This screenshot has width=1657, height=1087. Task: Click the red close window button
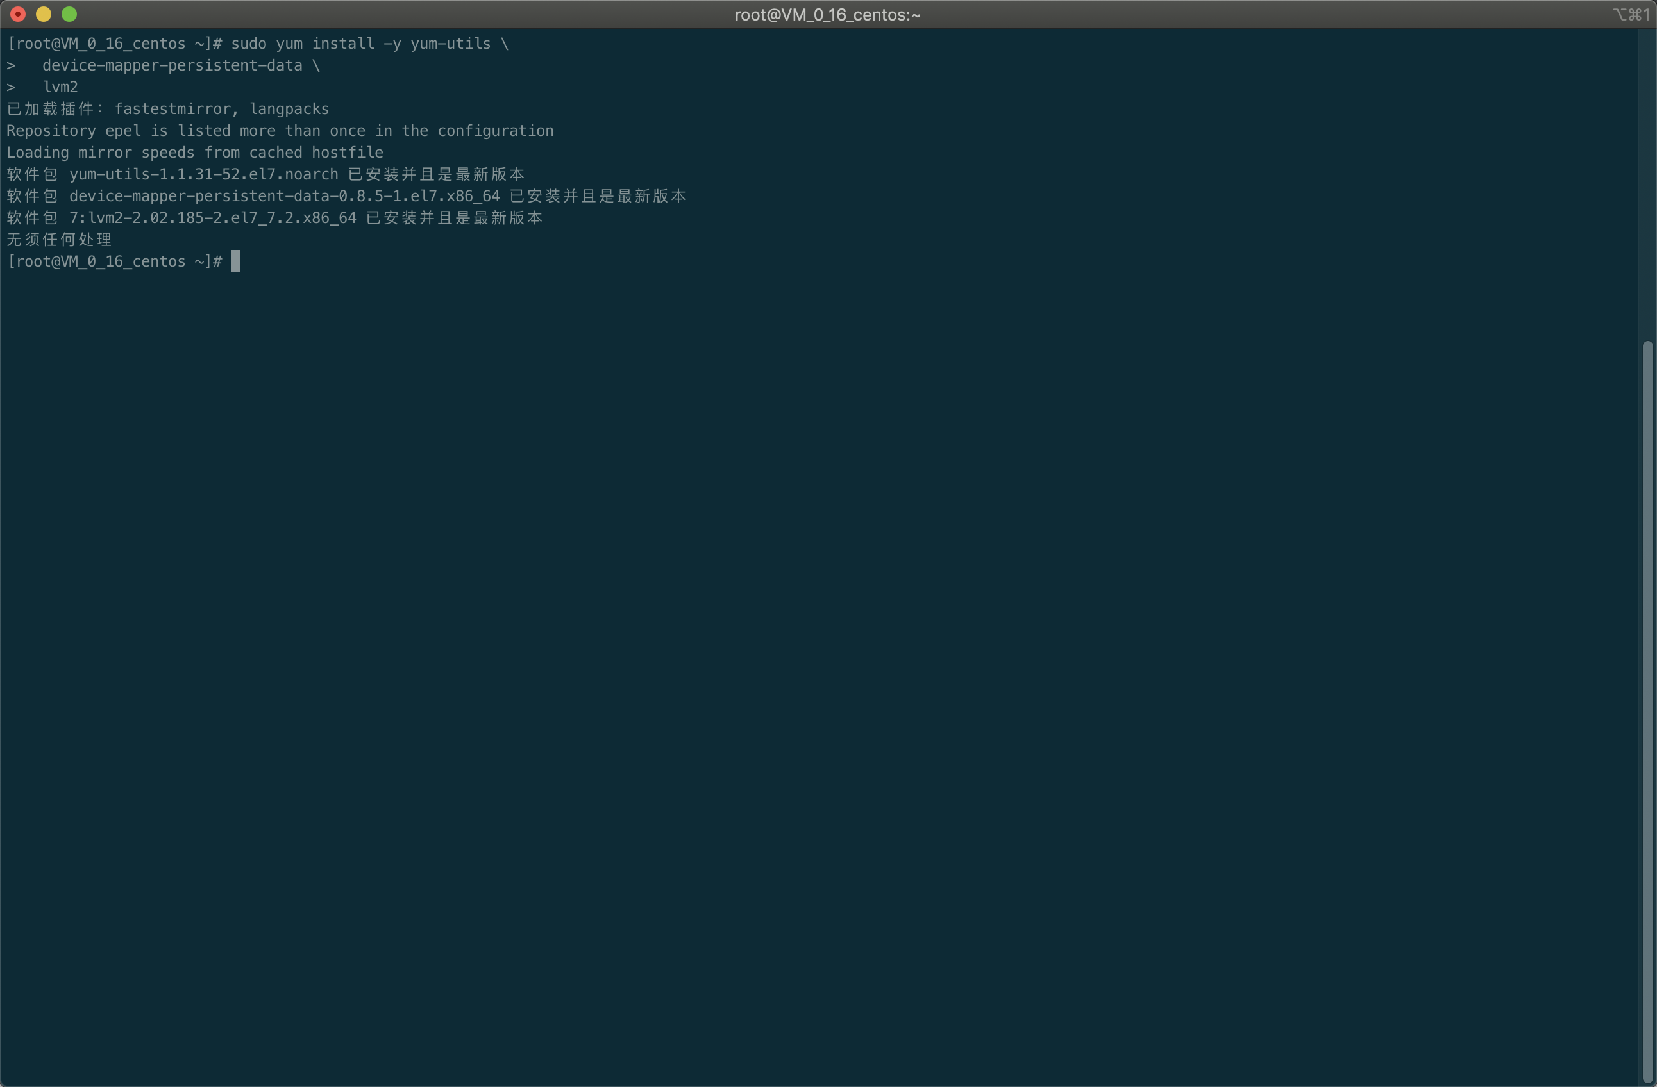18,14
